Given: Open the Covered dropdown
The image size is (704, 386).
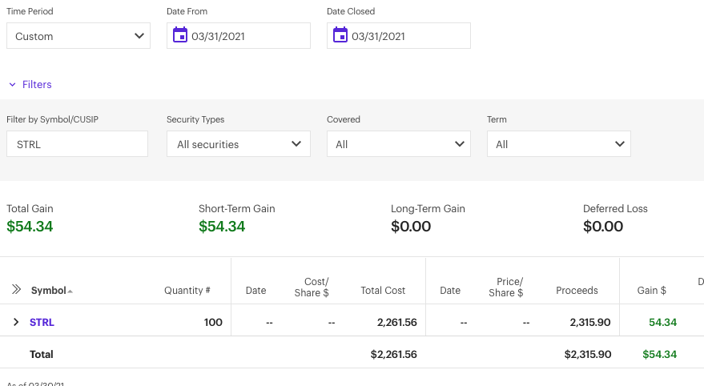Looking at the screenshot, I should (399, 144).
